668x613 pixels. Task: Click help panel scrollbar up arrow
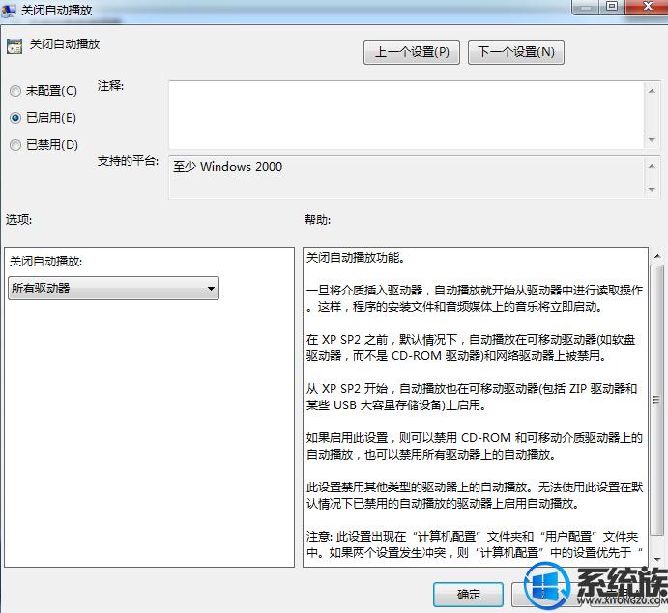[x=657, y=256]
